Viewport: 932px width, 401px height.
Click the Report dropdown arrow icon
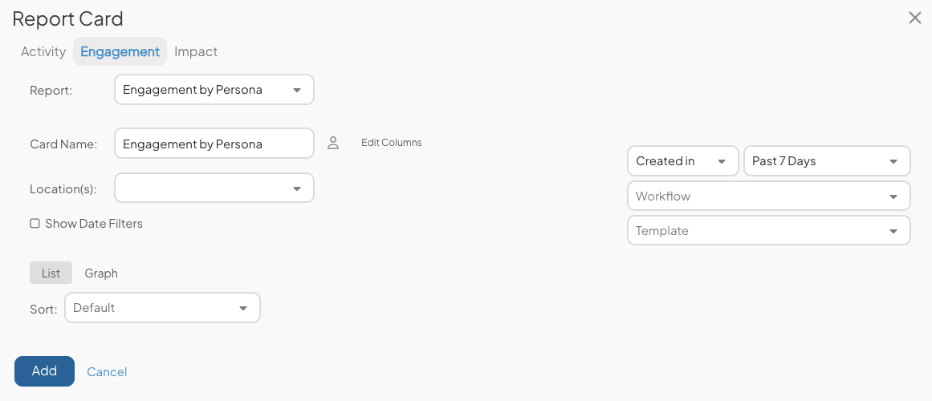[x=297, y=91]
